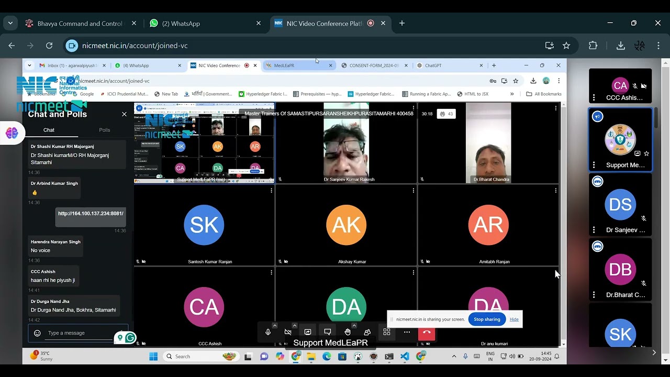Click Stop sharing button

(x=487, y=319)
